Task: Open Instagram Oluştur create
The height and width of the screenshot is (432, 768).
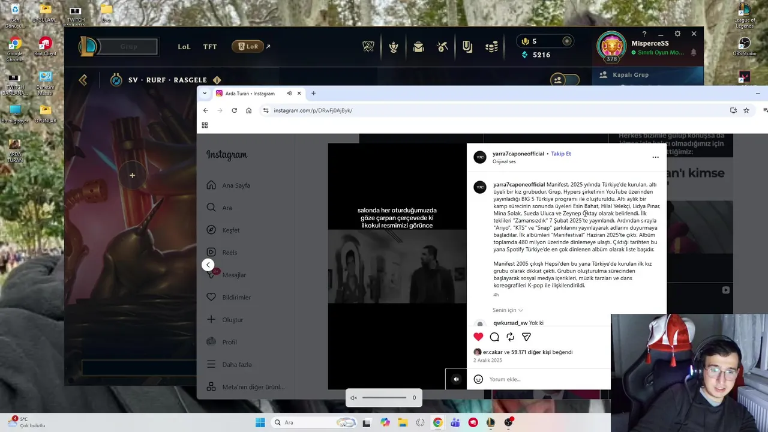Action: point(224,320)
